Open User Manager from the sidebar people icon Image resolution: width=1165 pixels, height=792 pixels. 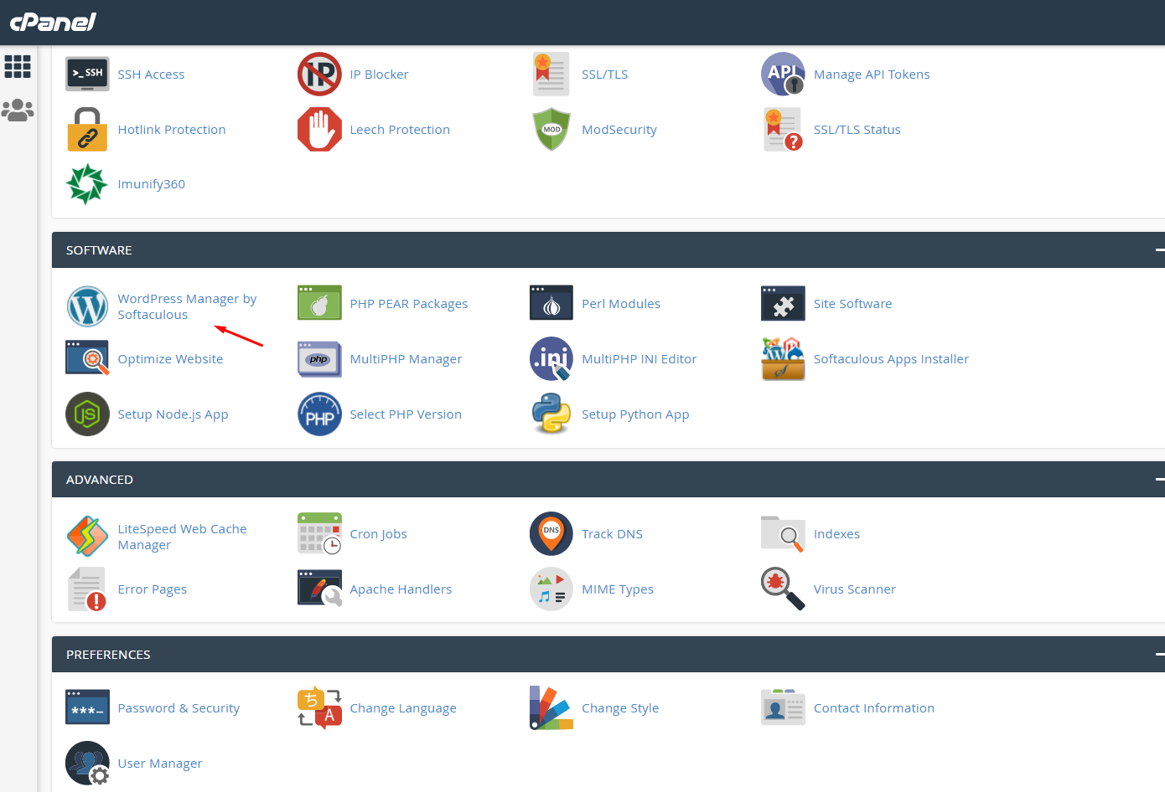click(18, 111)
